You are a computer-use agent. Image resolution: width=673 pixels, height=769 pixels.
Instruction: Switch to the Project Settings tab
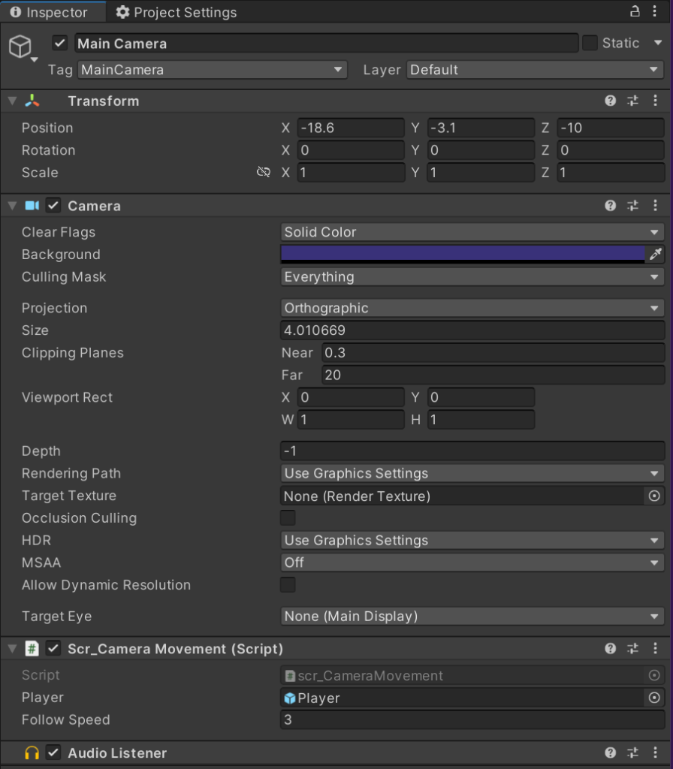pyautogui.click(x=177, y=12)
